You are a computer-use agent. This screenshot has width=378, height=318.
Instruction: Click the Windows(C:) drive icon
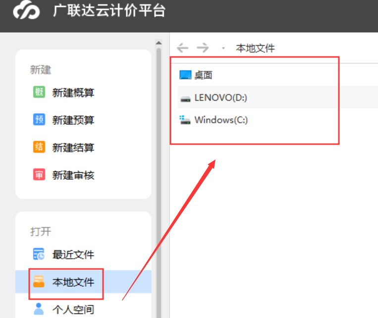(185, 120)
